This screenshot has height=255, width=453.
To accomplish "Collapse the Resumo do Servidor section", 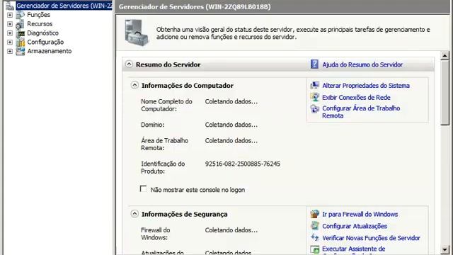I will [x=129, y=64].
